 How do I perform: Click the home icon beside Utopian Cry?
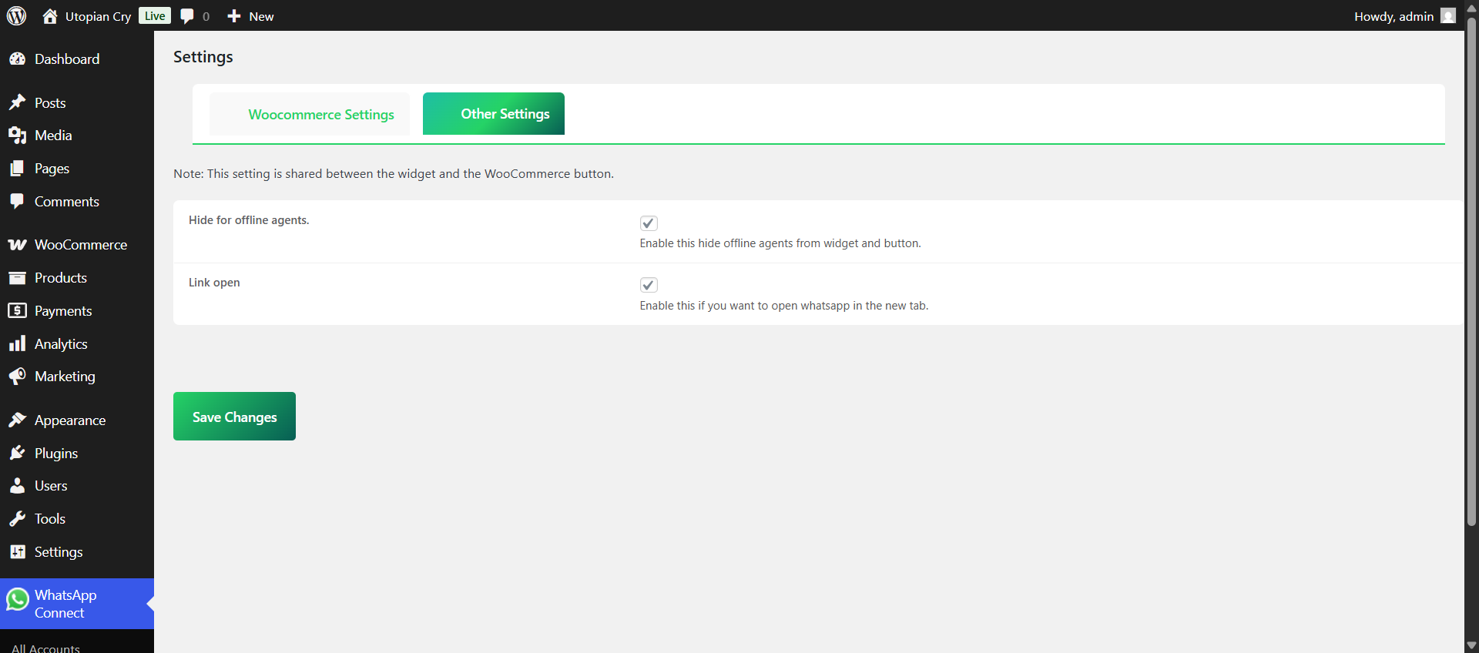pyautogui.click(x=50, y=15)
